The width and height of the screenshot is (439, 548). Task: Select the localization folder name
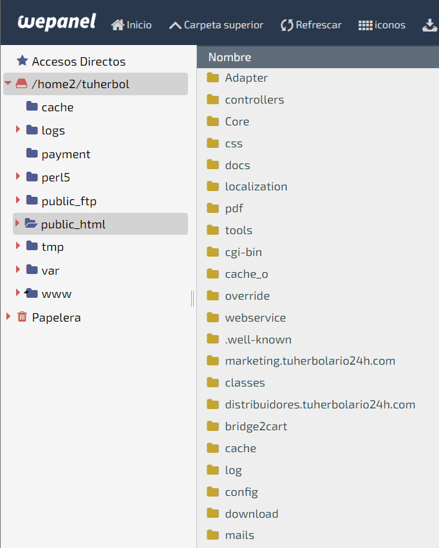[x=256, y=187]
